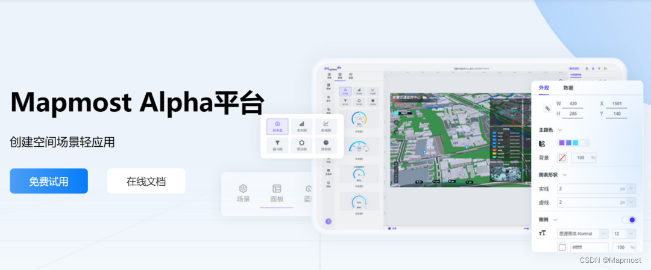Image resolution: width=651 pixels, height=270 pixels.
Task: Open the 实线 px unit dropdown
Action: pos(631,189)
